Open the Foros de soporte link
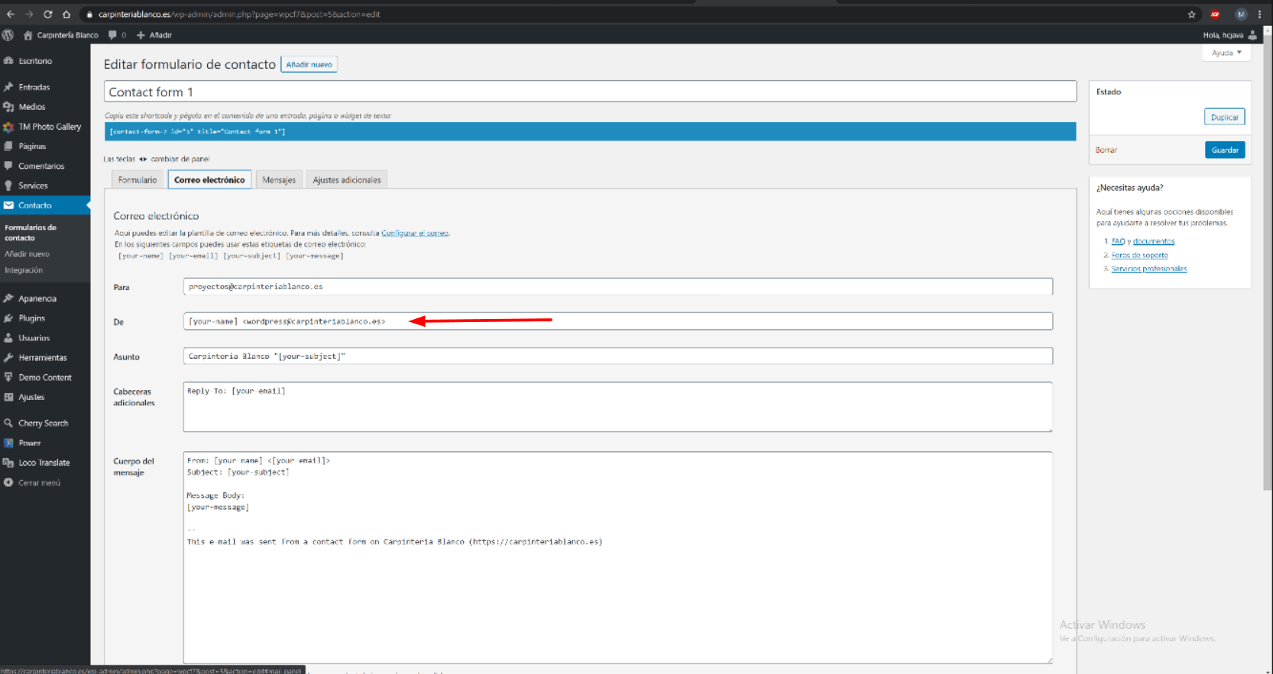 point(1140,255)
